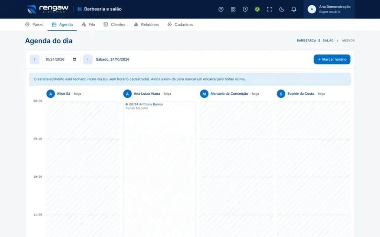Click the AGENDA breadcrumb text

click(x=348, y=41)
